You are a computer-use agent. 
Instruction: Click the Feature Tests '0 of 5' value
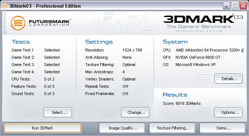49,86
